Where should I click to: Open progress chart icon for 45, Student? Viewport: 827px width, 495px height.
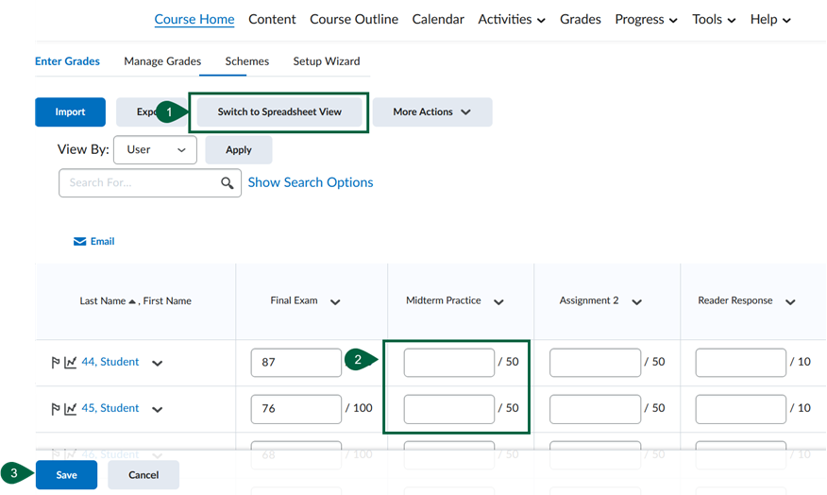pyautogui.click(x=71, y=409)
